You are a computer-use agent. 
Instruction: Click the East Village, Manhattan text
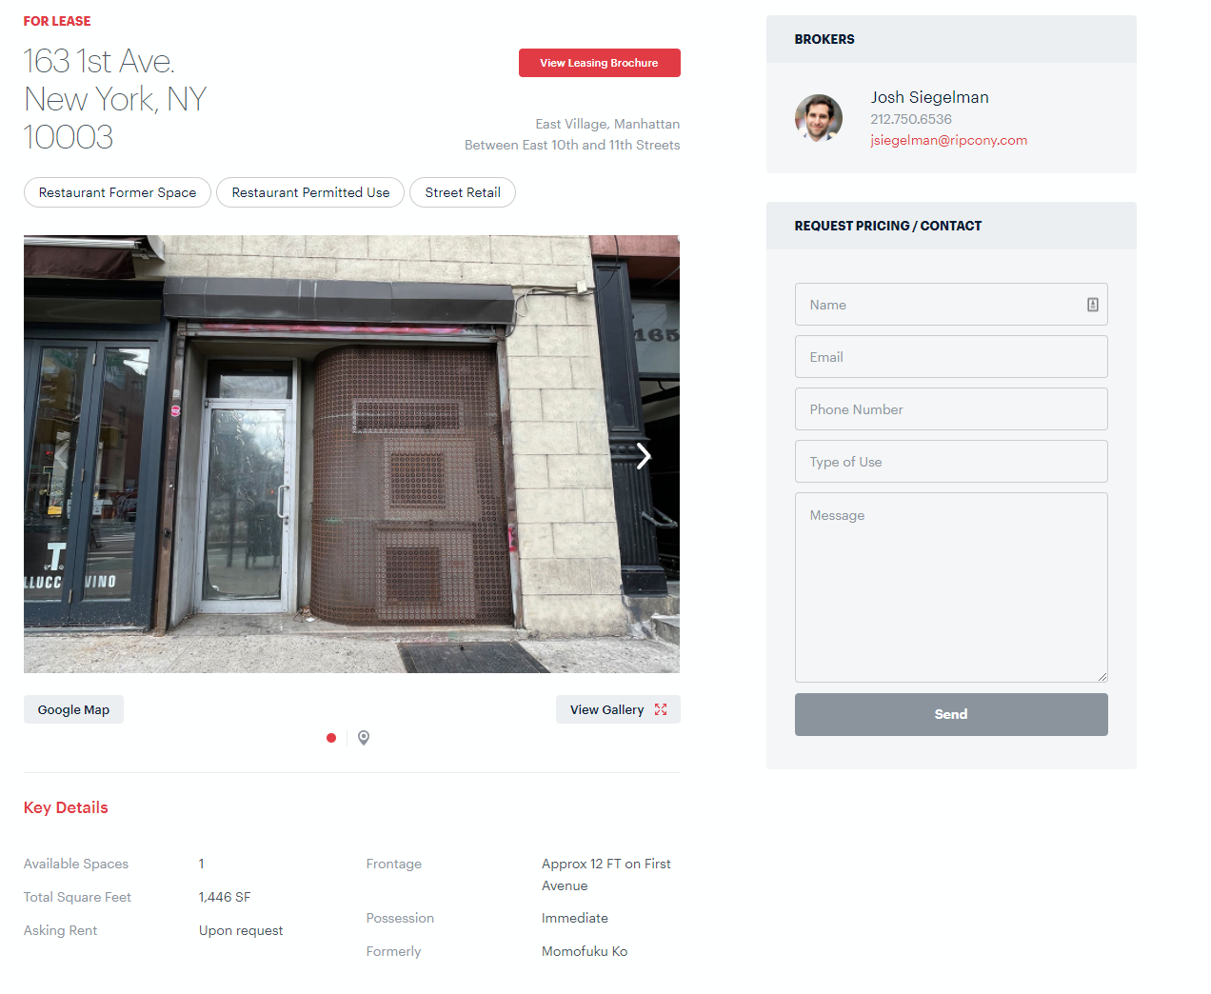pos(607,124)
